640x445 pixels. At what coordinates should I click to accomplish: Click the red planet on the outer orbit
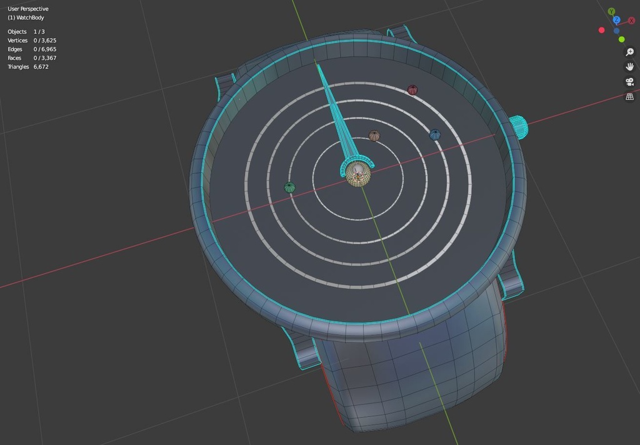412,90
